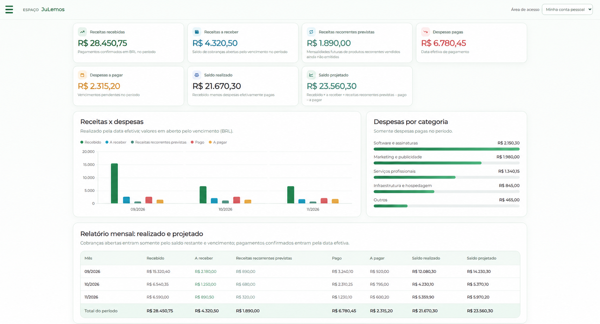
Task: Click the Recebido bar for 09/2026
Action: click(x=114, y=183)
